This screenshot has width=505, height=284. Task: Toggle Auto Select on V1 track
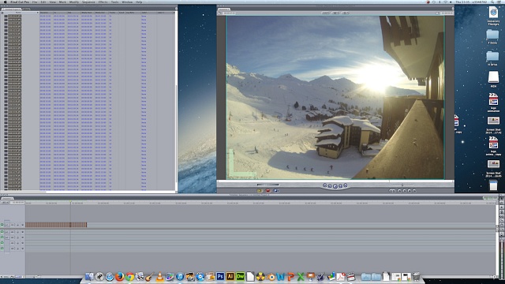(23, 225)
